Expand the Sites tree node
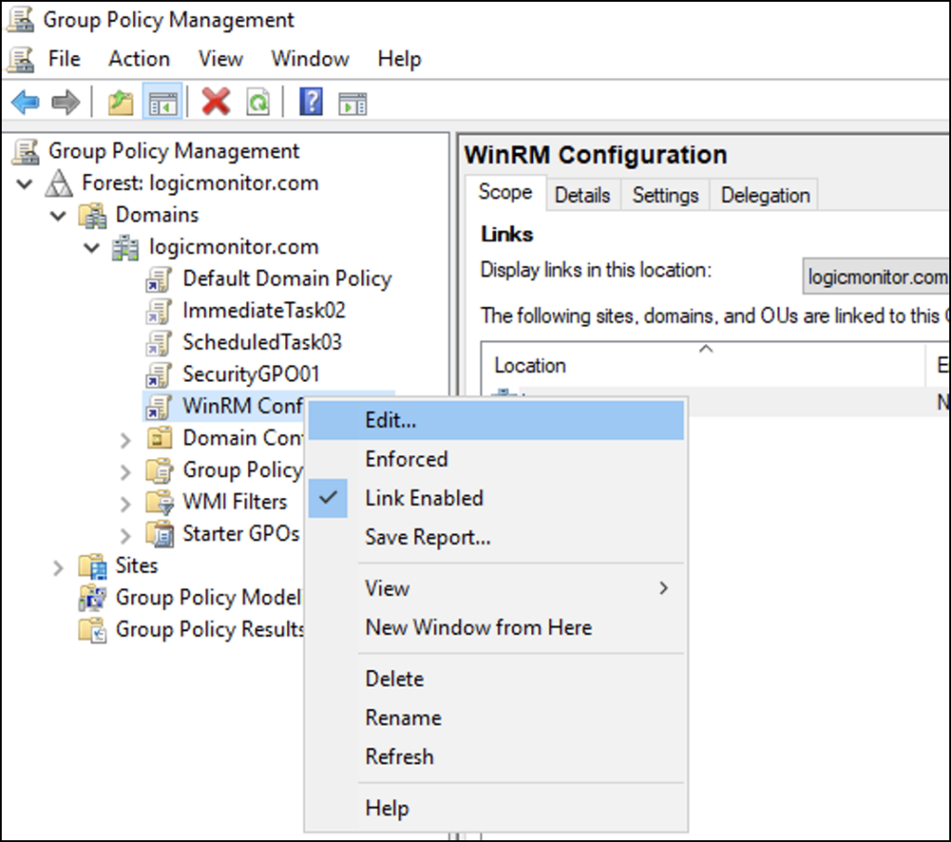951x842 pixels. [x=58, y=566]
